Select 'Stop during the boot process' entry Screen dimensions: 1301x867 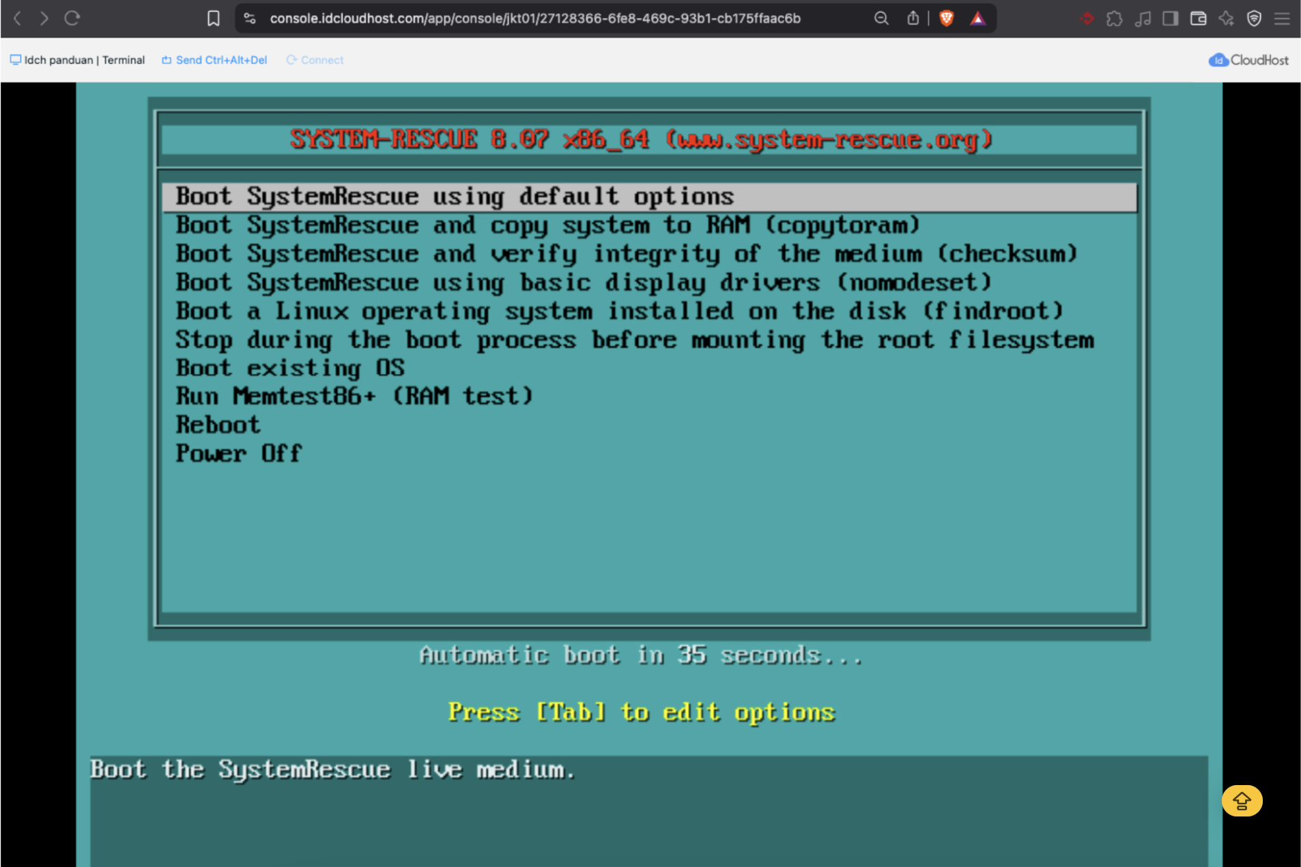(650, 340)
